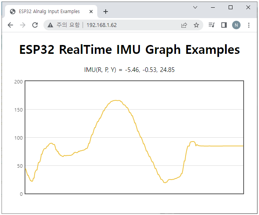Click the y-axis label 50
This screenshot has width=259, height=215.
(x=20, y=166)
